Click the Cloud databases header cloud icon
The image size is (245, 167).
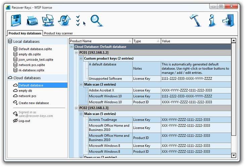point(10,78)
